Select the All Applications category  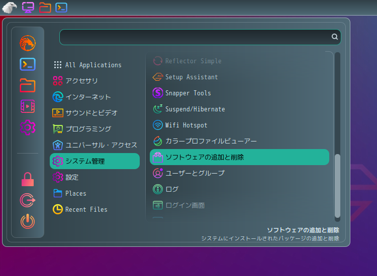coord(95,65)
